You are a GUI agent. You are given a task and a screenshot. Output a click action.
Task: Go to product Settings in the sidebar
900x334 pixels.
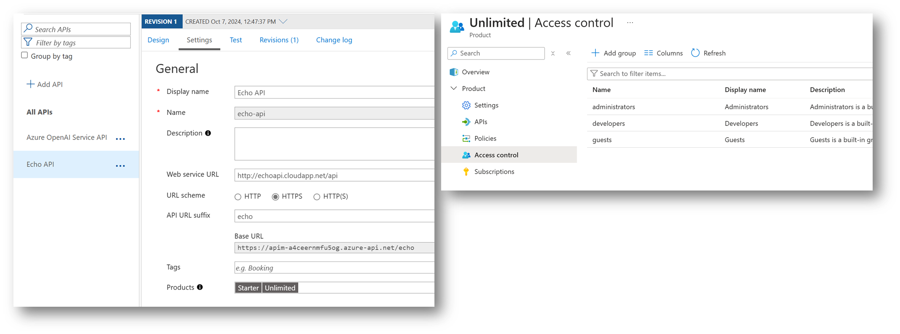click(486, 105)
